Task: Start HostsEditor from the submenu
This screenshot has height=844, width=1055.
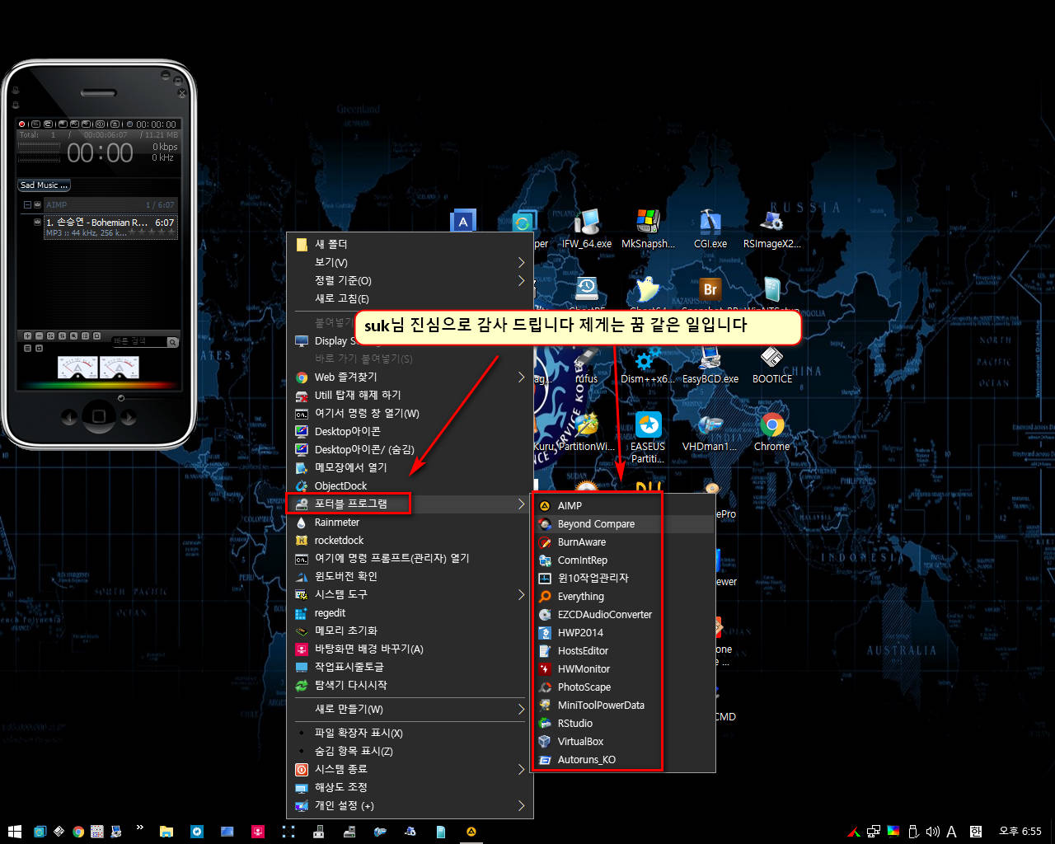Action: pos(623,651)
